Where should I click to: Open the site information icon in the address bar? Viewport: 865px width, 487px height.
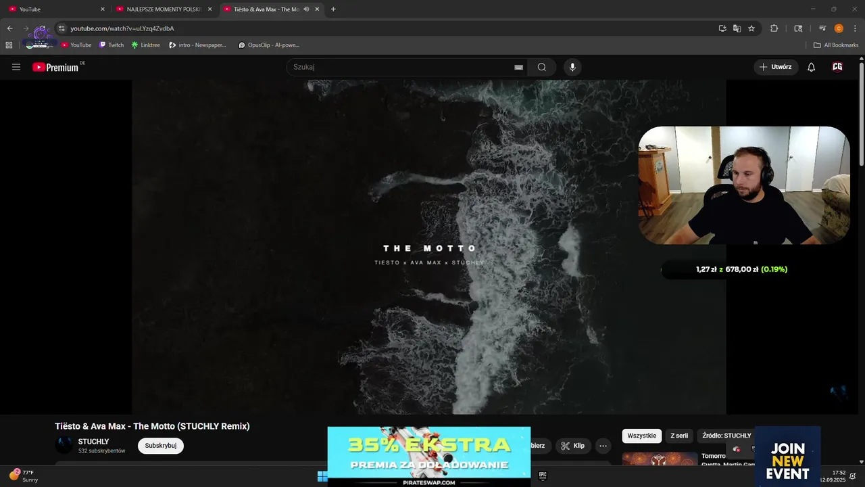(x=61, y=28)
